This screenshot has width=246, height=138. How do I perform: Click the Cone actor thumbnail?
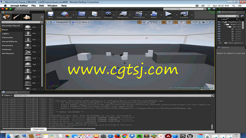[x=28, y=77]
